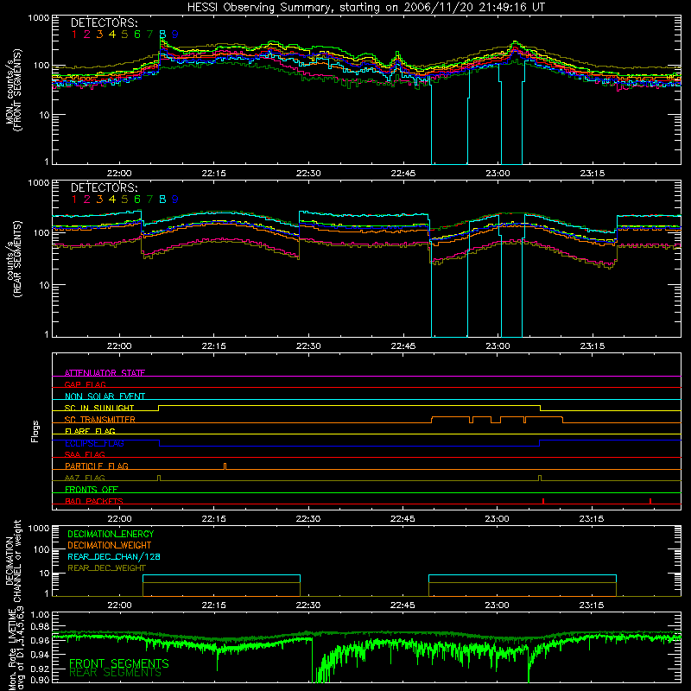The height and width of the screenshot is (691, 691).
Task: Click the first BAD PACKETS red marker
Action: [x=543, y=501]
